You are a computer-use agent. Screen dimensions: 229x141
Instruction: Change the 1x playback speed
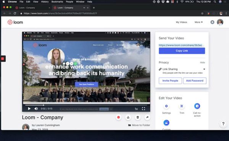pos(136,109)
